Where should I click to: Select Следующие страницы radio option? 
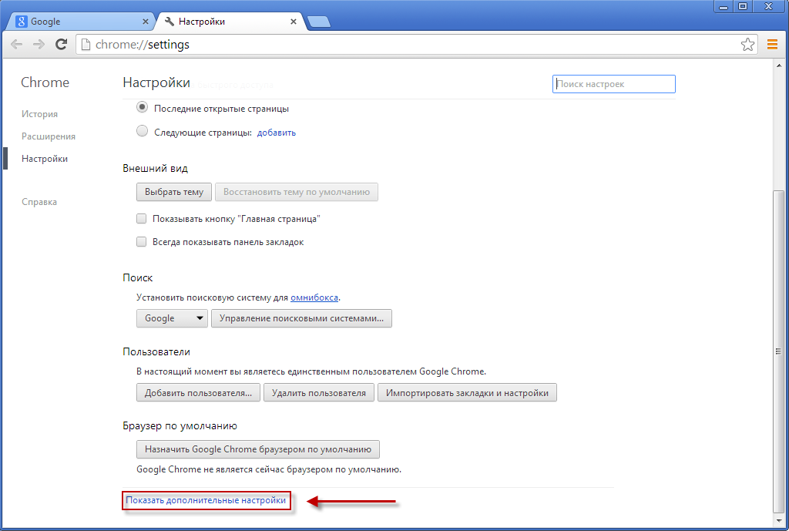[143, 131]
